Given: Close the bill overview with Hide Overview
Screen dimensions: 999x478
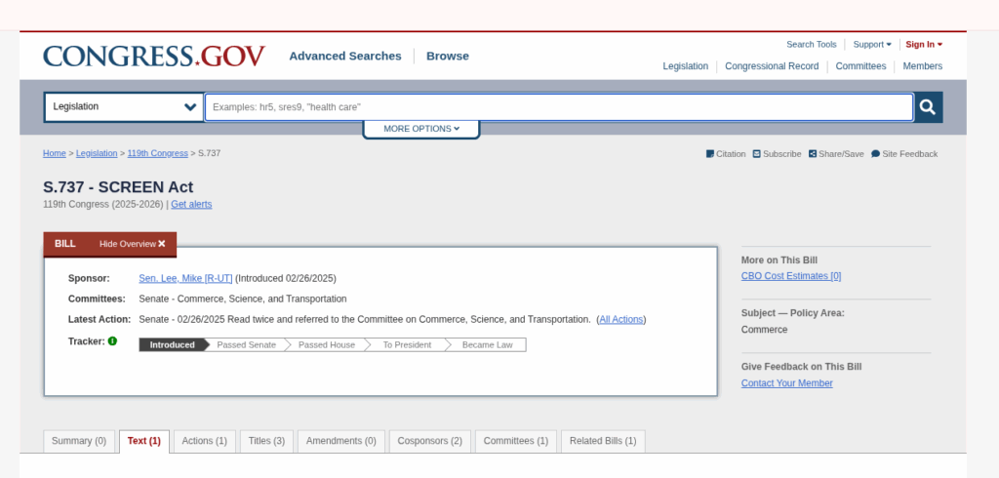Looking at the screenshot, I should 132,244.
